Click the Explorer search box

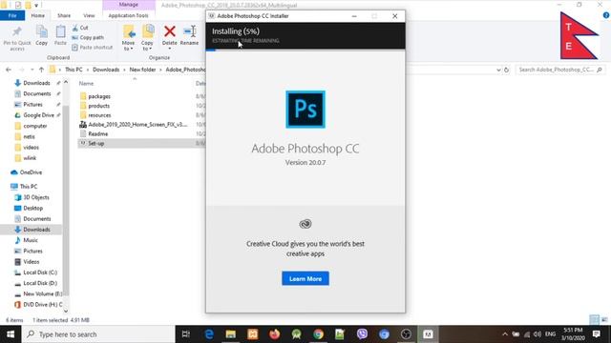click(x=559, y=70)
